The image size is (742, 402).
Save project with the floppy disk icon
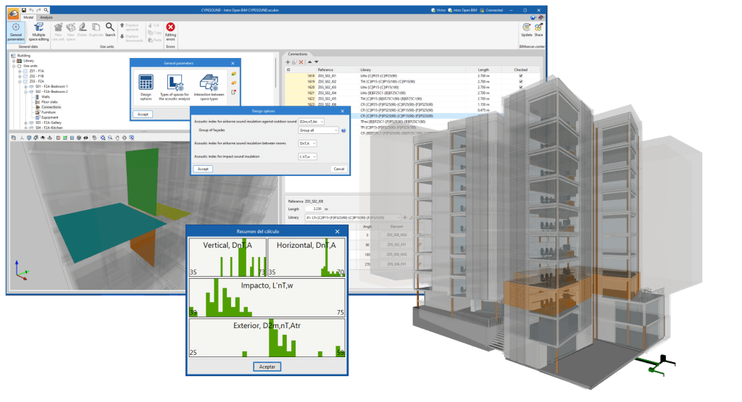[24, 10]
